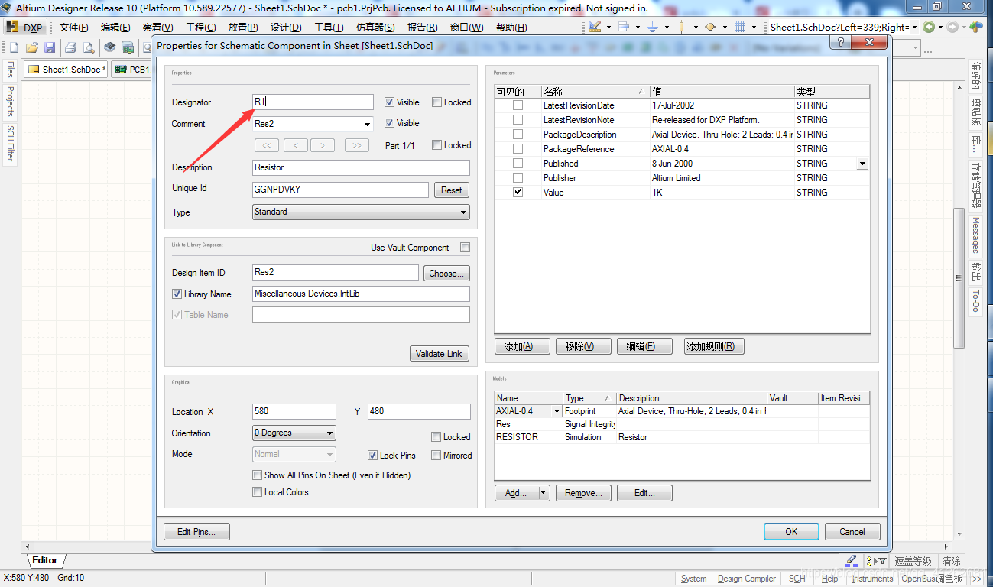Viewport: 993px width, 587px height.
Task: Reset the Unique Id
Action: coord(452,190)
